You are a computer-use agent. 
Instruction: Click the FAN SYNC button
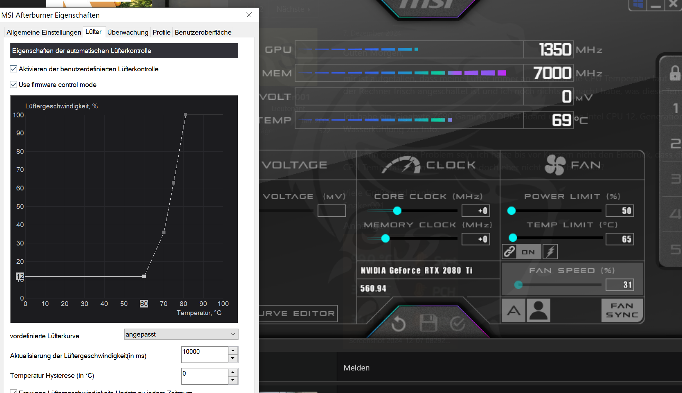(x=622, y=311)
